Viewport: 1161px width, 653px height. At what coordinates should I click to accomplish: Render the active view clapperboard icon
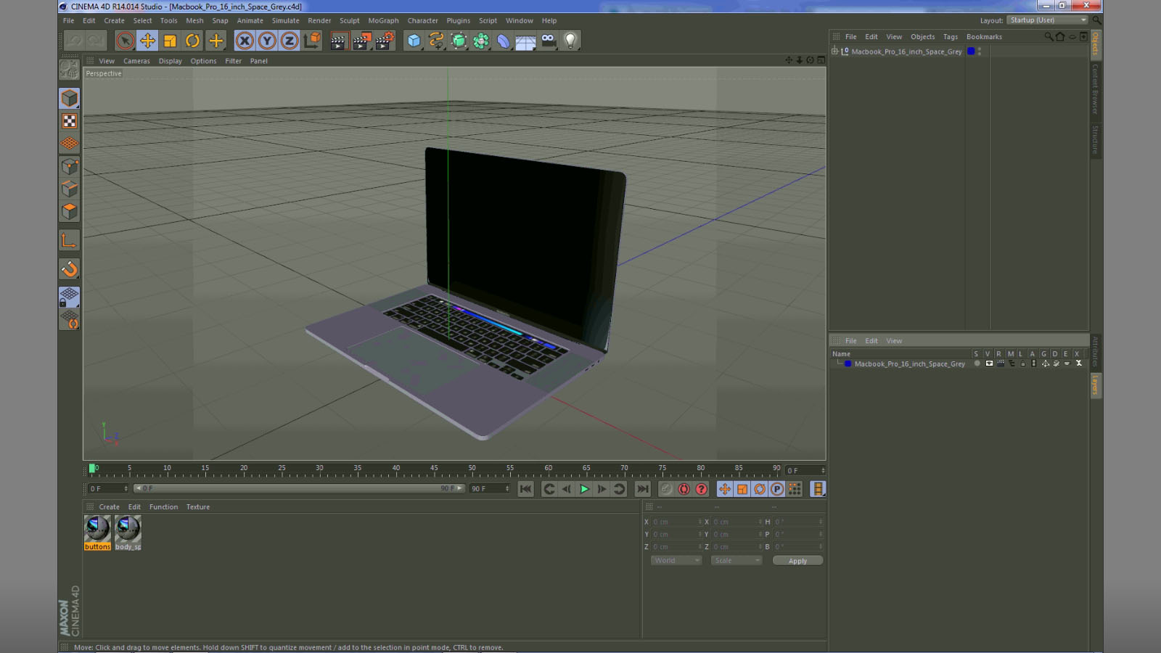point(338,41)
